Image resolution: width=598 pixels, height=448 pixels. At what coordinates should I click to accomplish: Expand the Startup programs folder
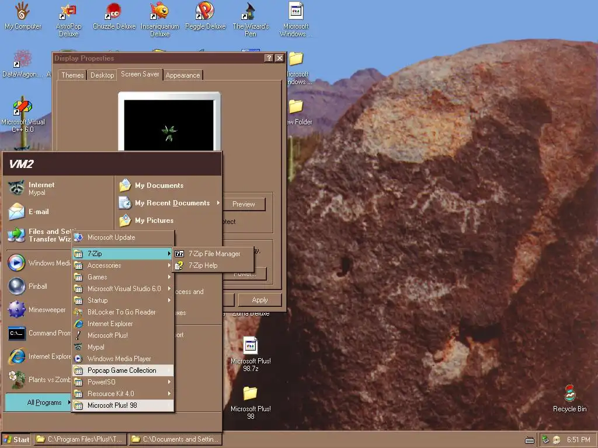click(123, 300)
